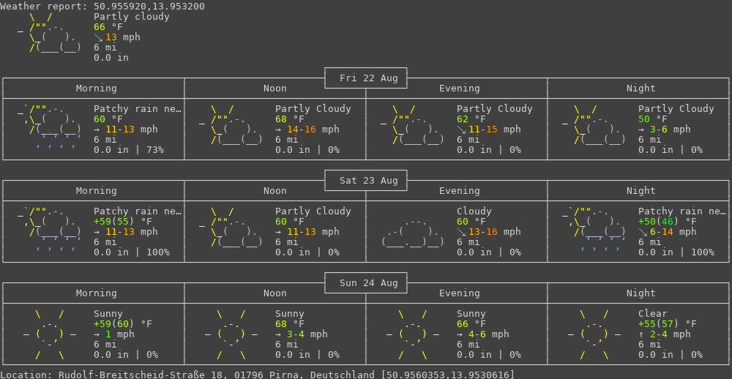Click Sunday Evening sunny ASCII icon
732x379 pixels.
click(x=413, y=334)
